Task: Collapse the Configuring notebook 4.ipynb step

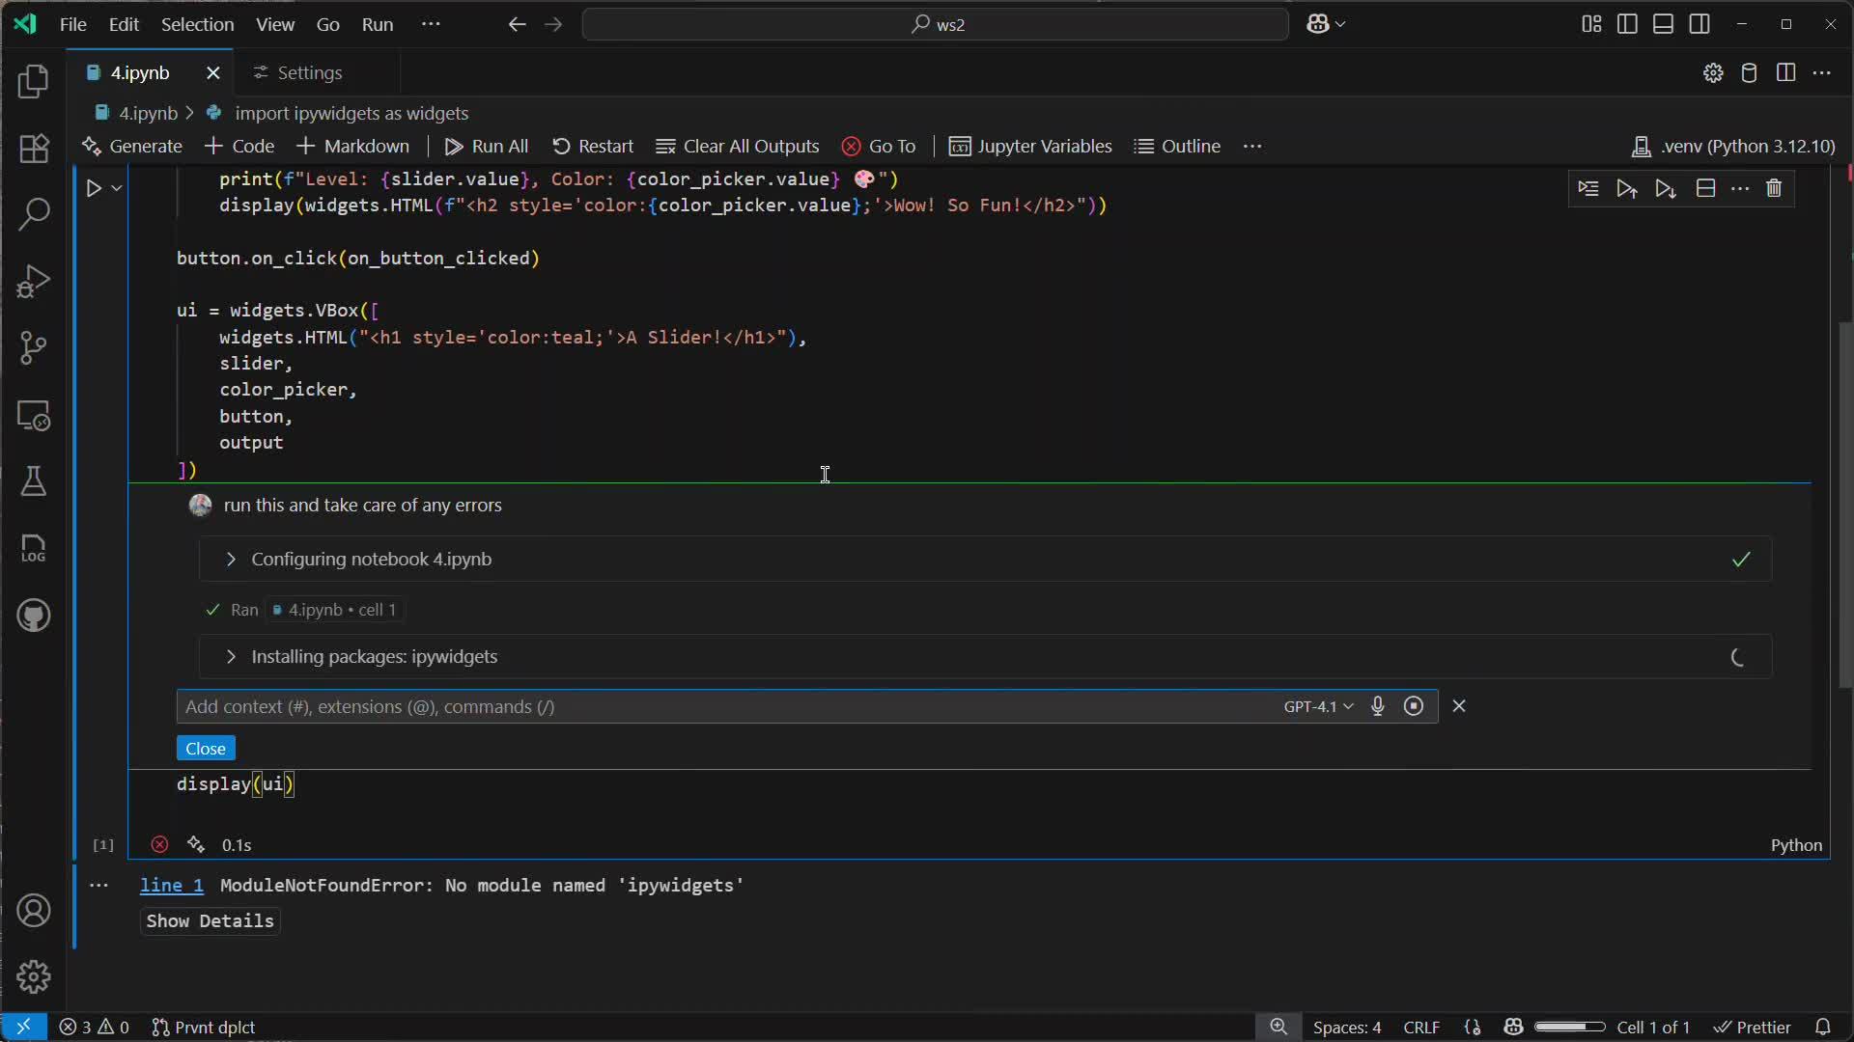Action: point(230,560)
